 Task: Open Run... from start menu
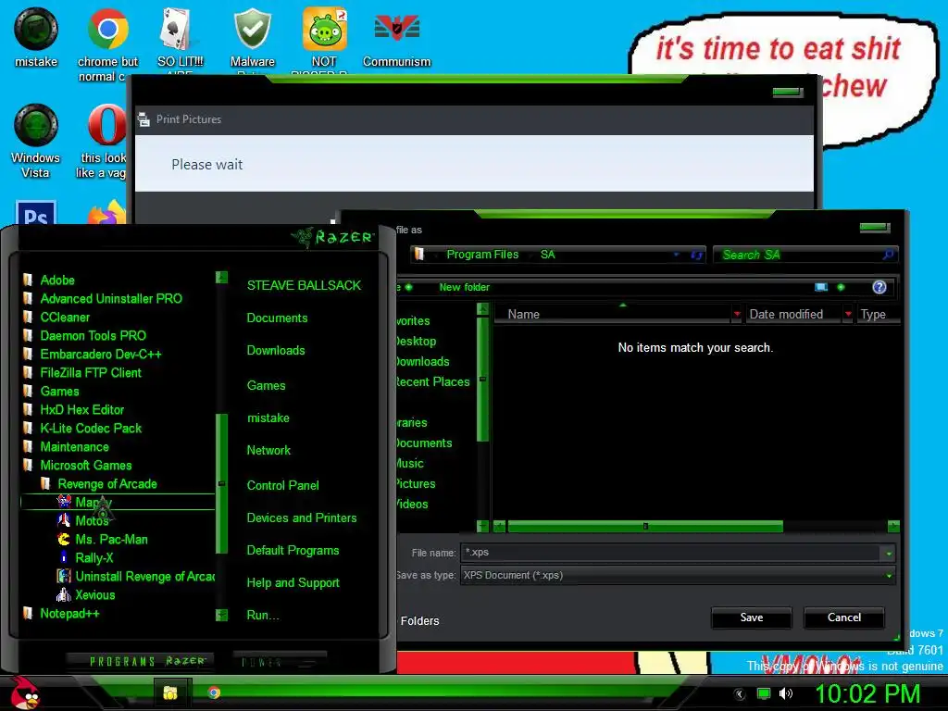click(x=262, y=616)
